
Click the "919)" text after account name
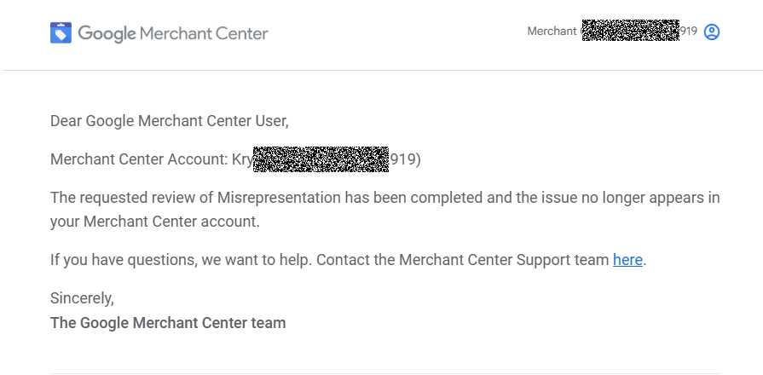(405, 159)
